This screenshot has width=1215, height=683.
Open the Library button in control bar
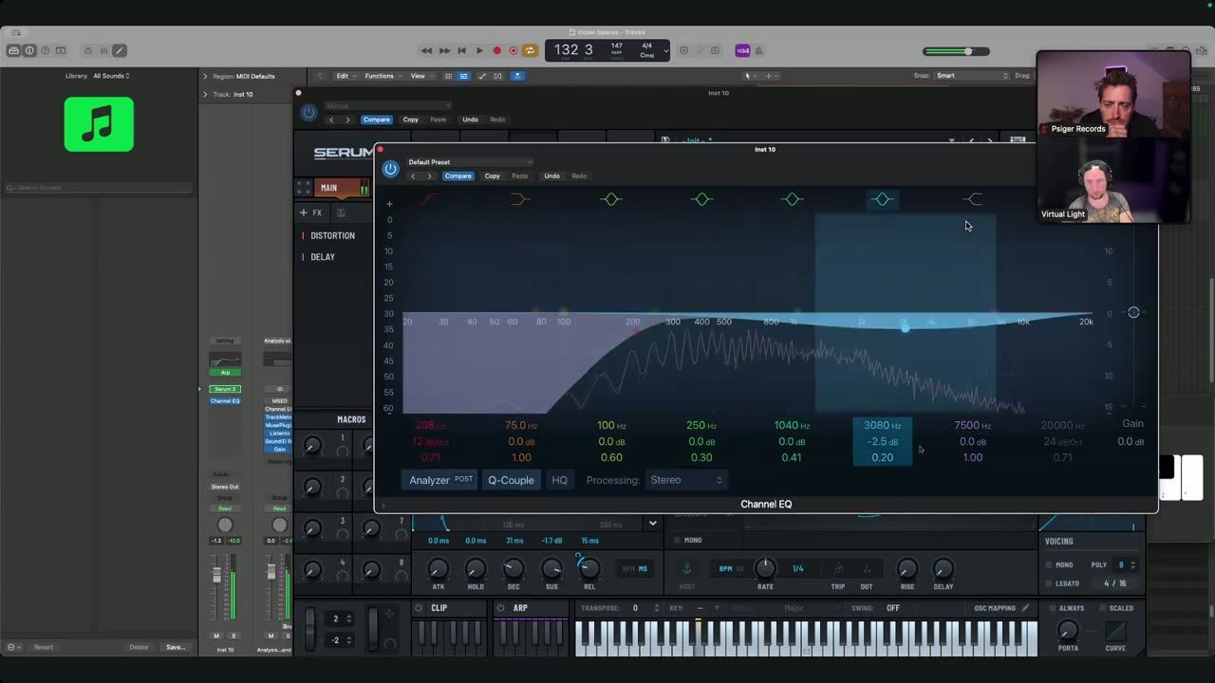point(14,50)
